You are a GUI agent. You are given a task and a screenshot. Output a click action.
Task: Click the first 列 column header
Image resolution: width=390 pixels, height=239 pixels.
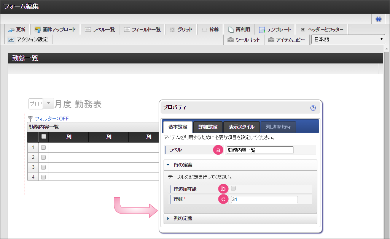(68, 137)
